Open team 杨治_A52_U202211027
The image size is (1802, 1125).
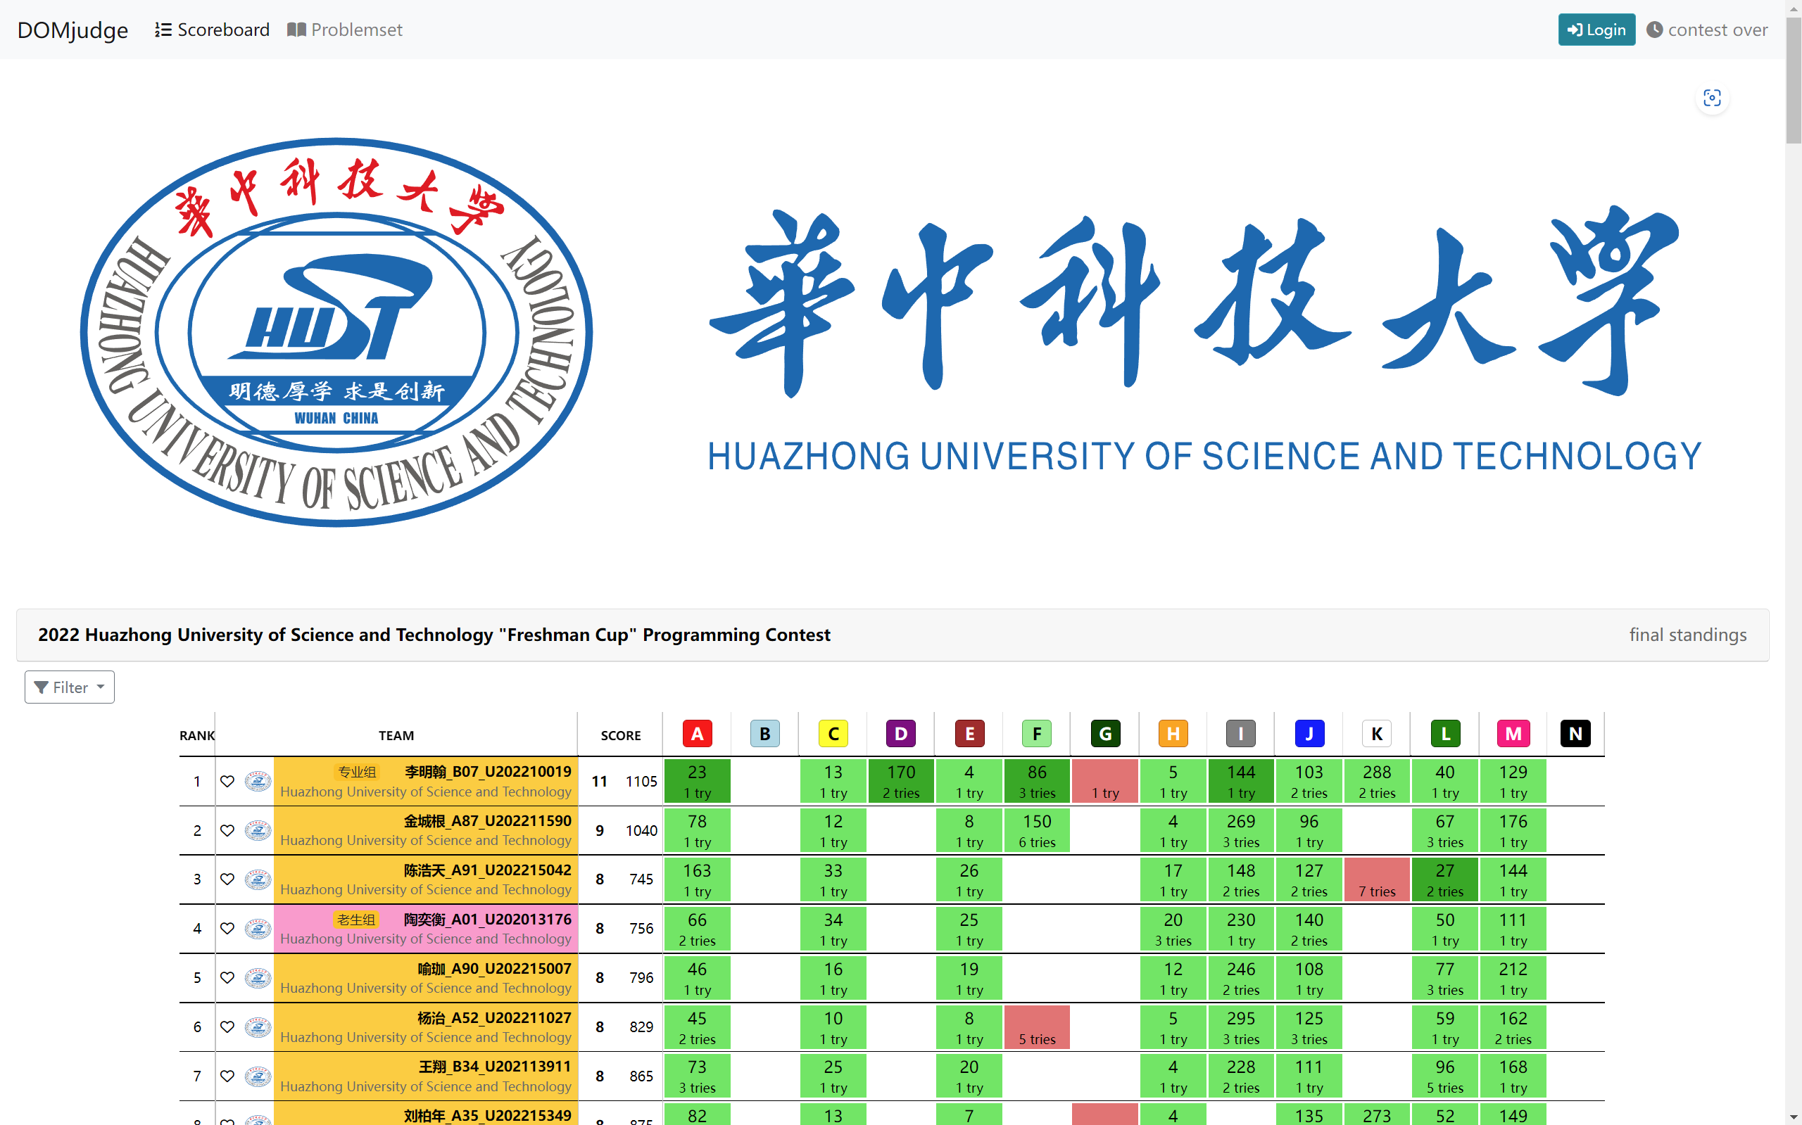tap(494, 1017)
